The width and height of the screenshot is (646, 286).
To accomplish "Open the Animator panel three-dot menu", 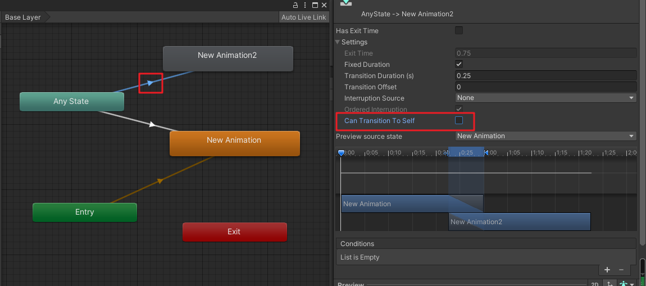I will click(x=308, y=4).
